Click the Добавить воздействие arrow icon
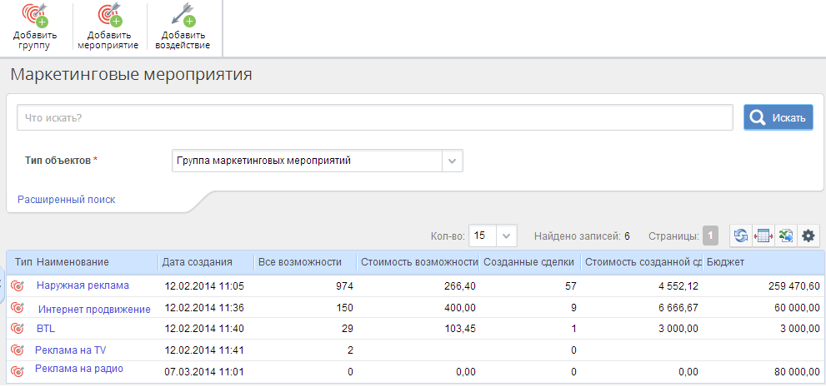The height and width of the screenshot is (387, 826). pos(183,15)
